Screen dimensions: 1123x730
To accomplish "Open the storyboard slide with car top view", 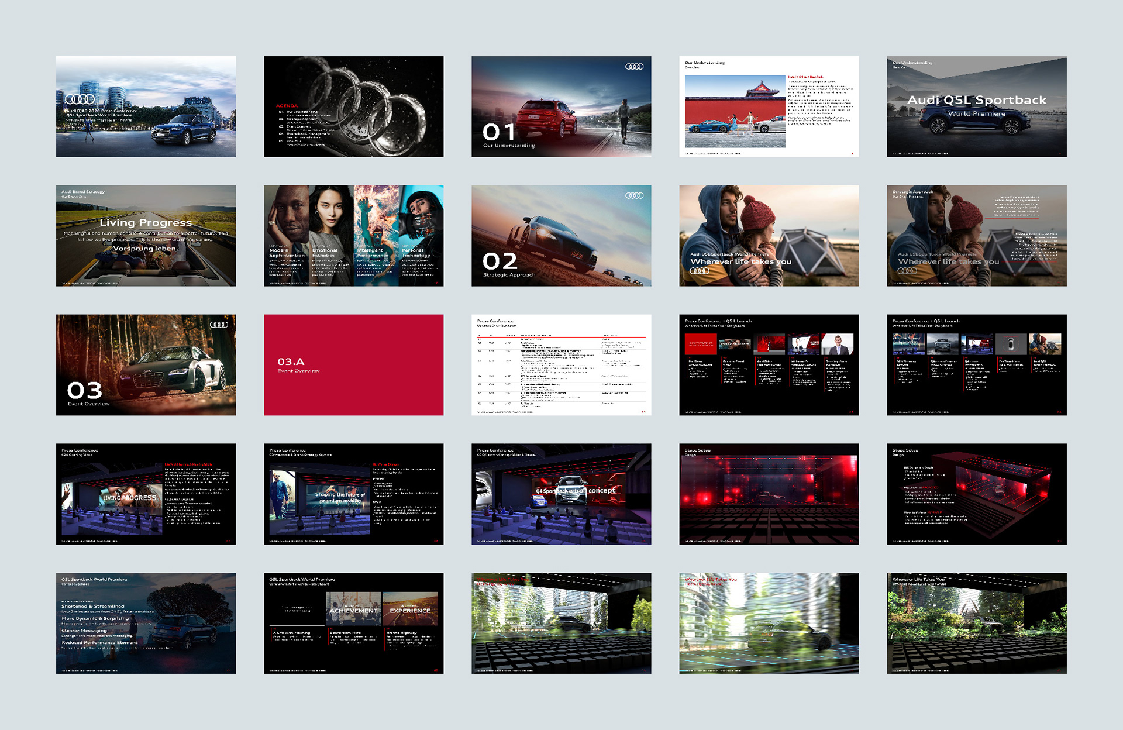I will [976, 365].
